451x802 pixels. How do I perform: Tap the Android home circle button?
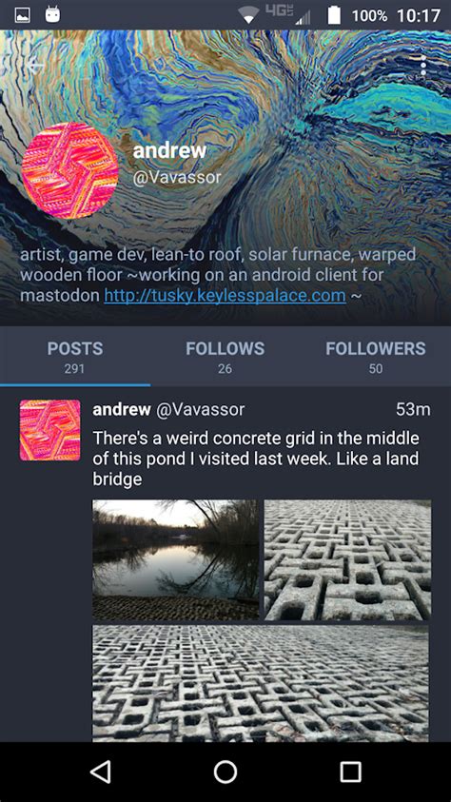(x=225, y=772)
